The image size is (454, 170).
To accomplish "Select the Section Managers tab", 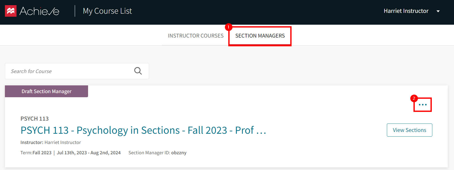I will coord(260,36).
